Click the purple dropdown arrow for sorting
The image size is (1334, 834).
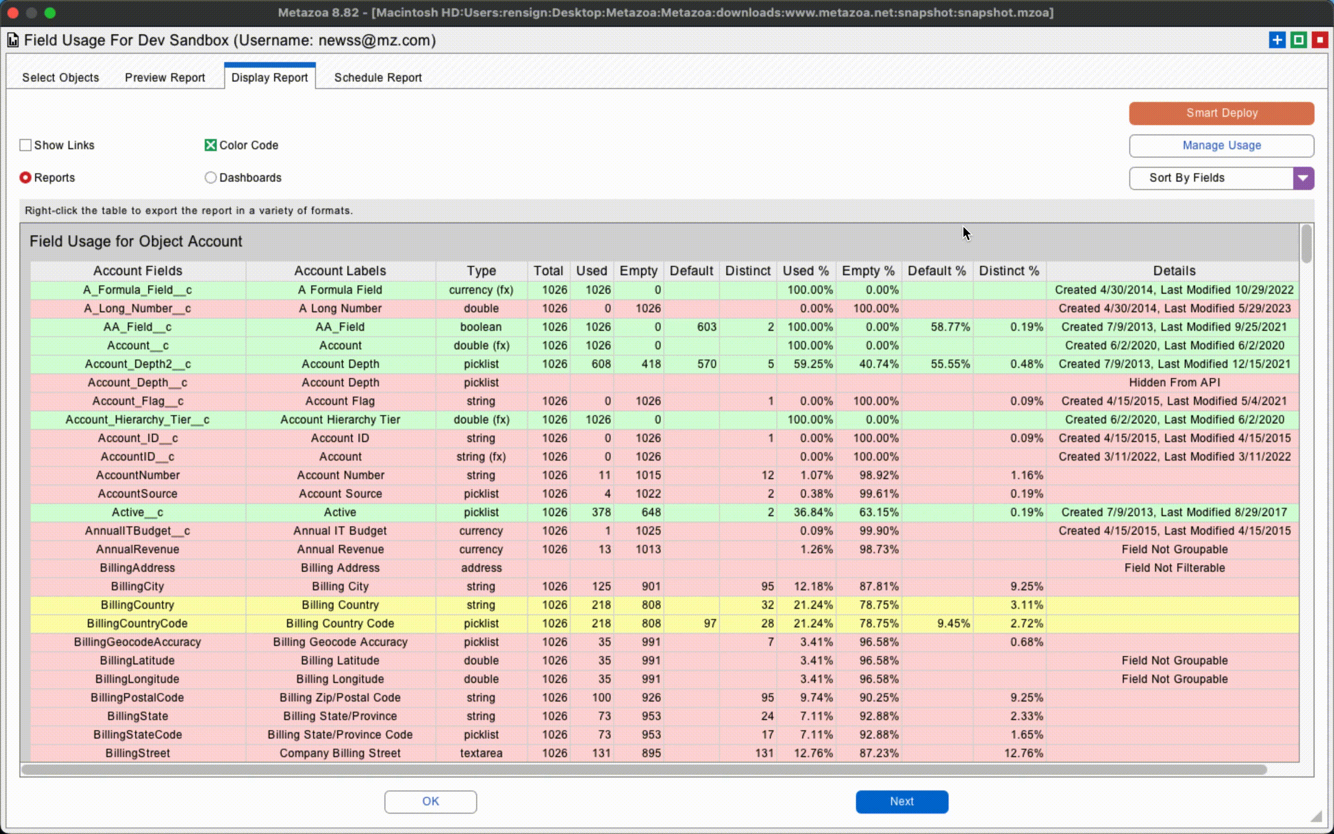pyautogui.click(x=1303, y=178)
